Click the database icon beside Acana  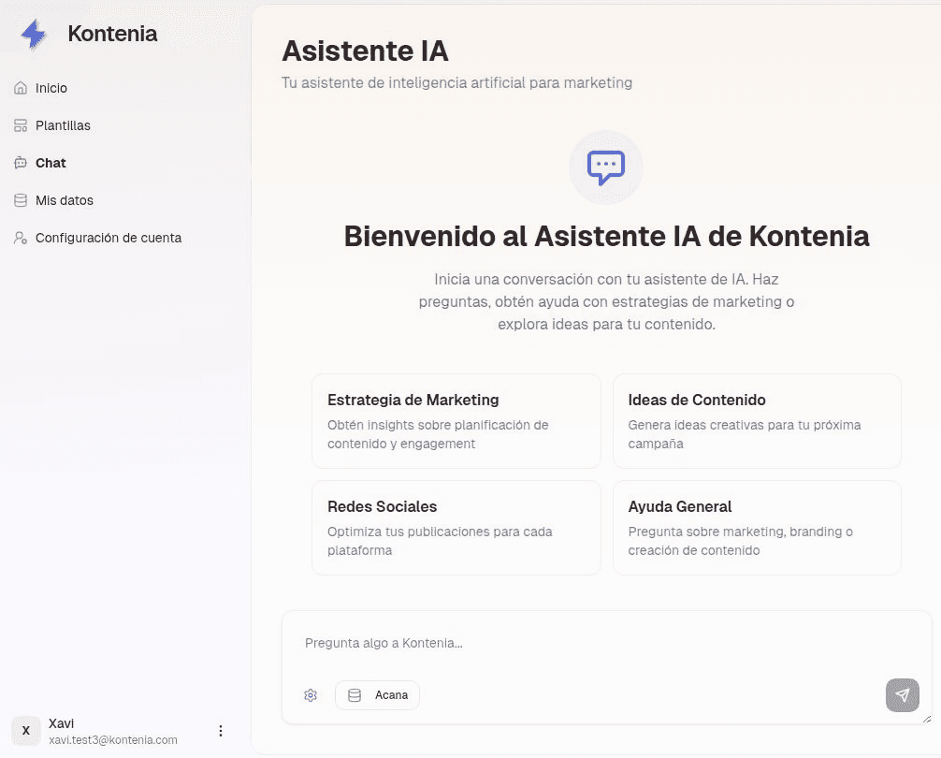pos(355,695)
